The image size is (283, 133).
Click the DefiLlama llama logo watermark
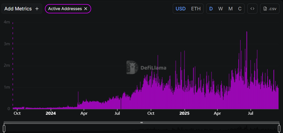click(133, 67)
